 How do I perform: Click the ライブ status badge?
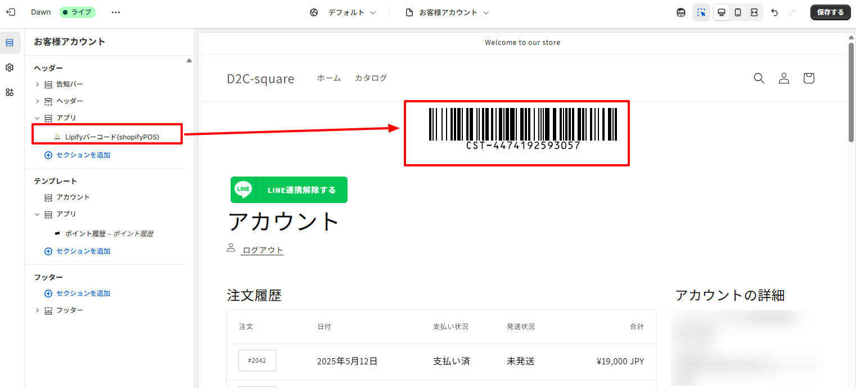point(77,12)
